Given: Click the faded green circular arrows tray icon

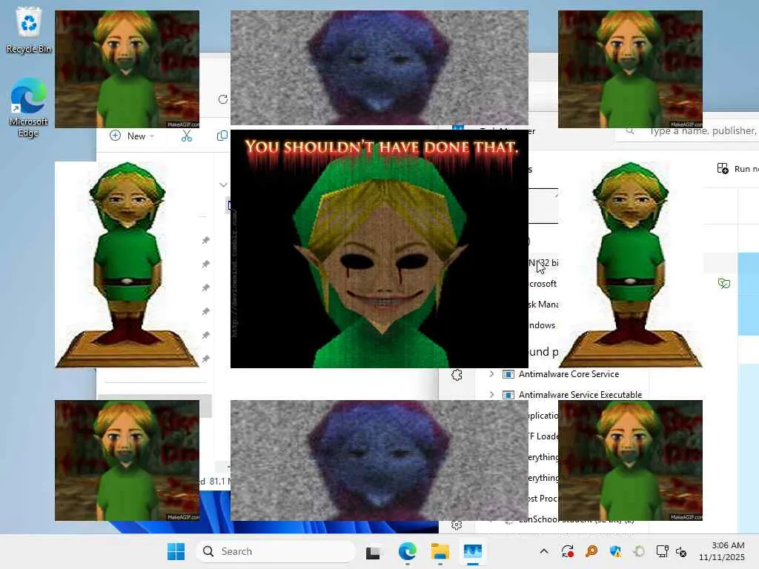Looking at the screenshot, I should click(639, 551).
